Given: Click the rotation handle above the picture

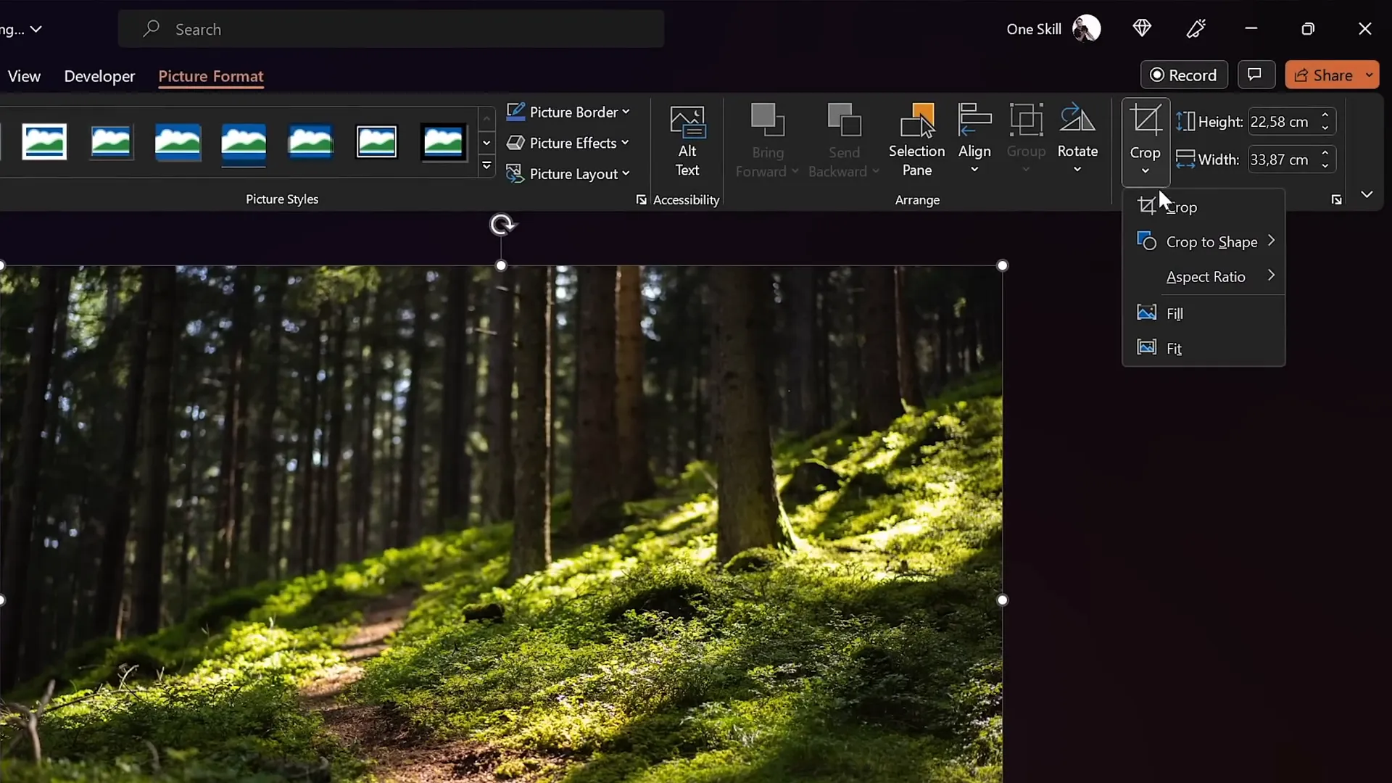Looking at the screenshot, I should pyautogui.click(x=502, y=225).
